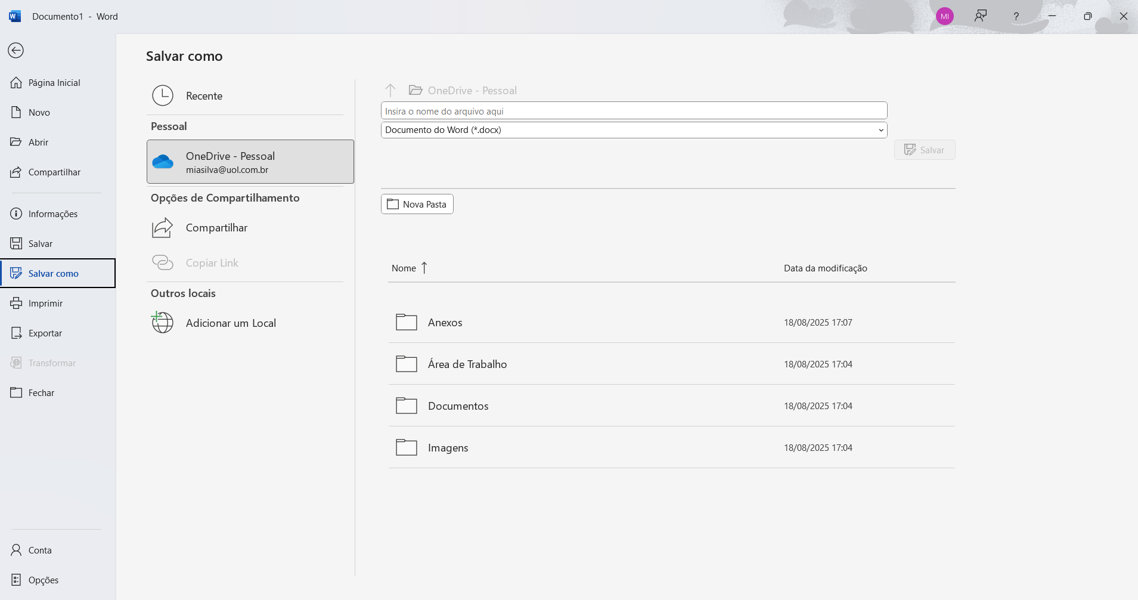Click the Informações info circle icon
The width and height of the screenshot is (1138, 600).
(x=16, y=214)
